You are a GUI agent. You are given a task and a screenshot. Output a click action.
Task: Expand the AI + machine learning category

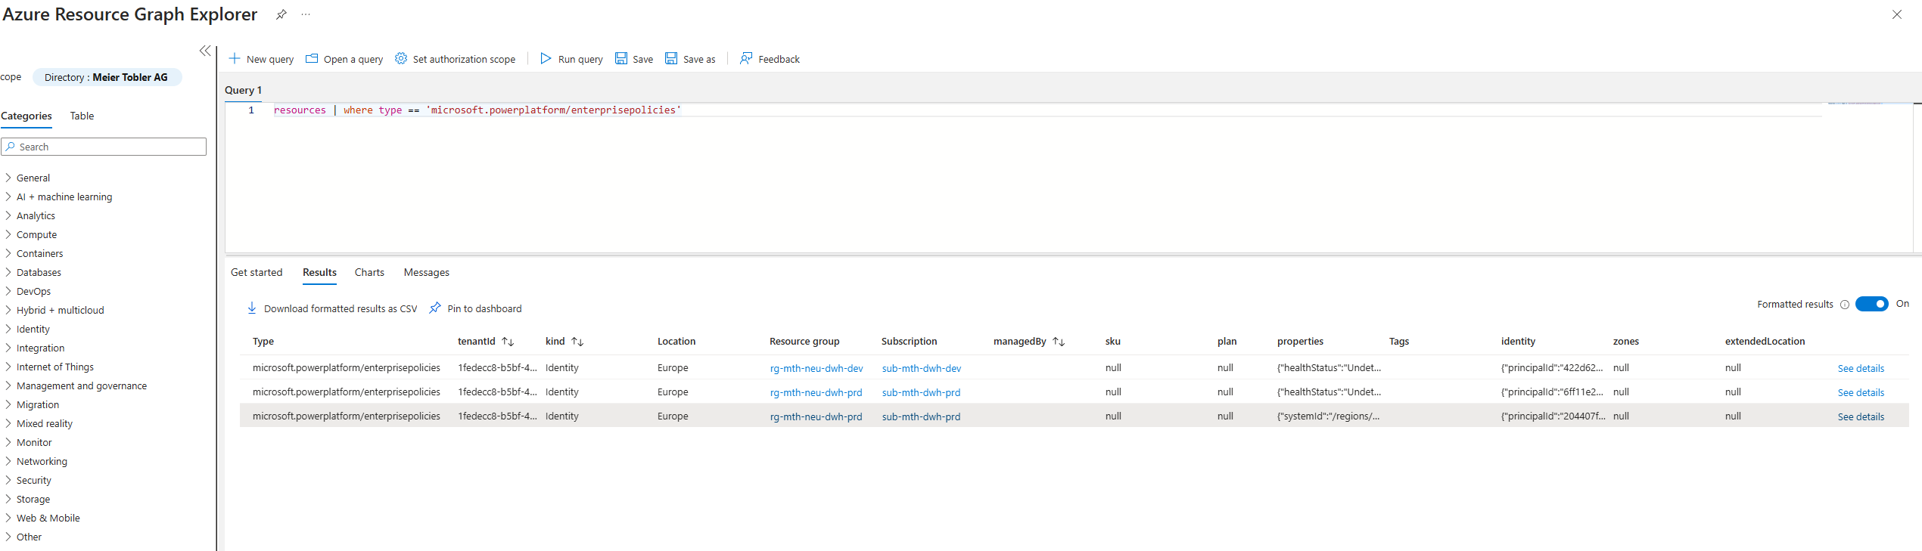click(8, 197)
